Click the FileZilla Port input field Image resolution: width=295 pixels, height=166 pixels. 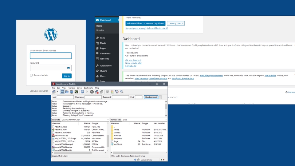pyautogui.click(x=139, y=97)
